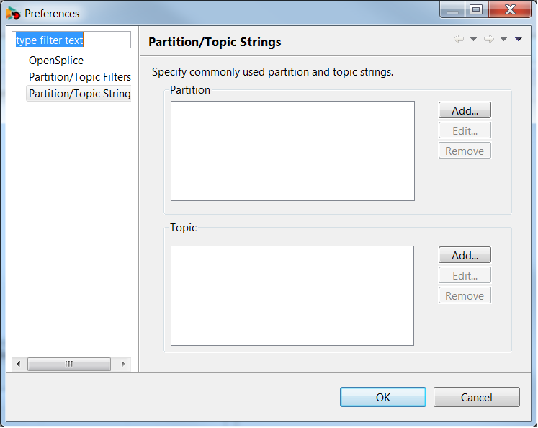Click the horizontal scrollbar thumb

69,364
